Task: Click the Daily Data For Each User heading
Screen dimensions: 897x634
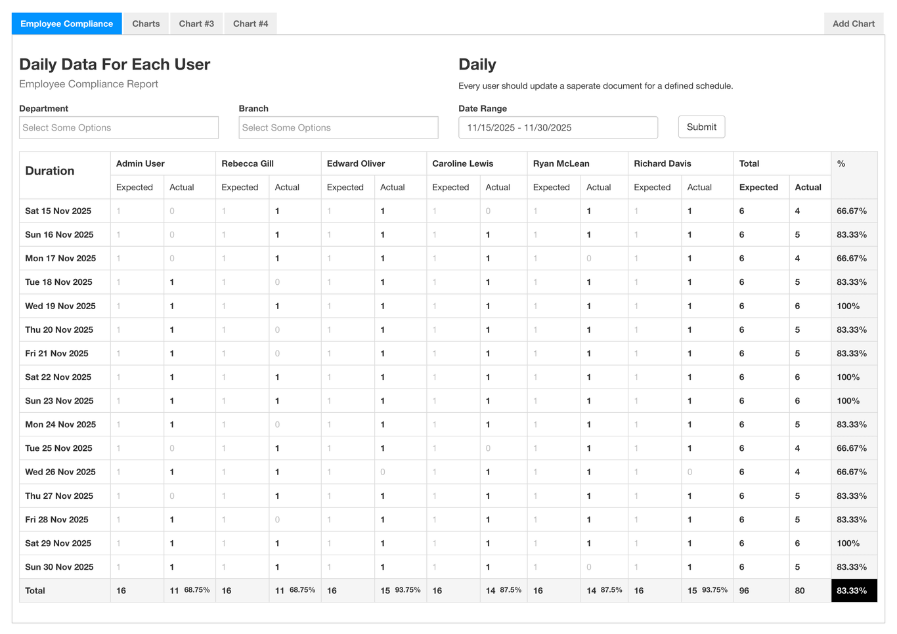Action: coord(115,64)
